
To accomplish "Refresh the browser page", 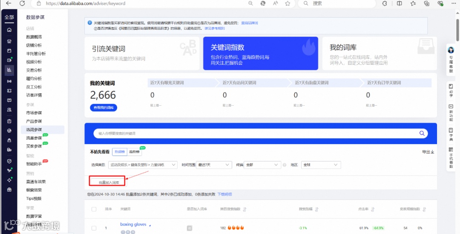I will [22, 3].
